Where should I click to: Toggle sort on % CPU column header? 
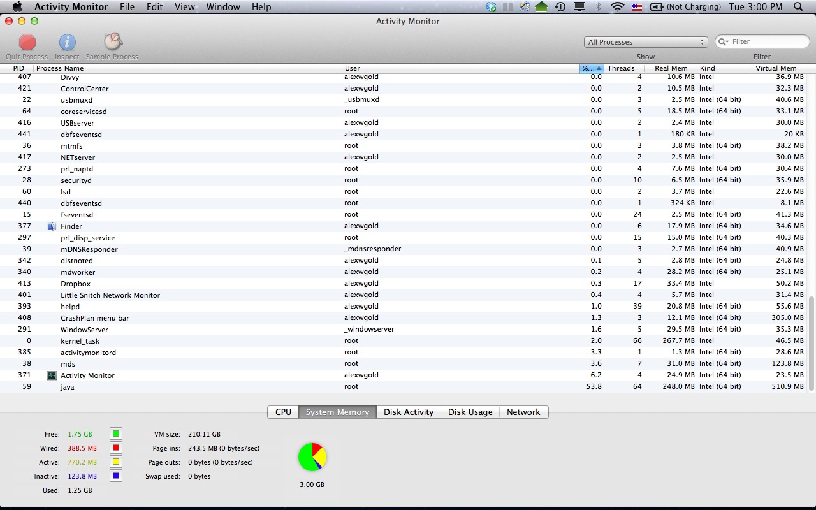coord(592,68)
